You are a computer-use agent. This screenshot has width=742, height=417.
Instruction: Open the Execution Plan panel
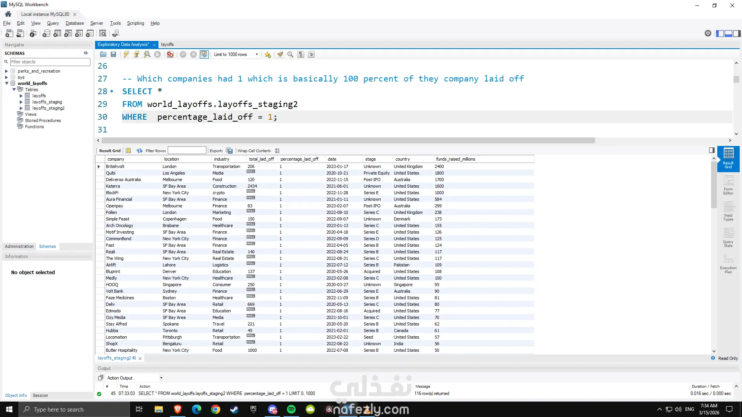[x=728, y=264]
